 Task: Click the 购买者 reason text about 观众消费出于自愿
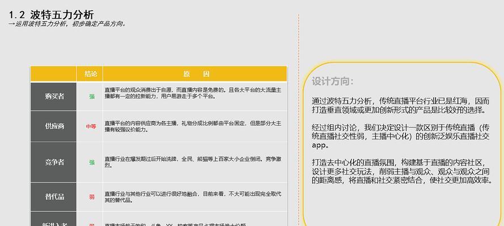tap(193, 93)
